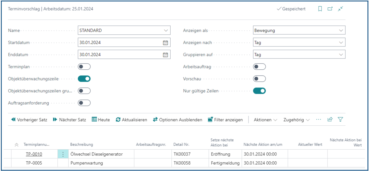Screen dimensions: 369x171
Task: Open row menu for Ölwechsel Dieselgenerator
Action: click(62, 154)
